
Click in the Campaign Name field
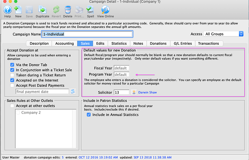(x=87, y=34)
